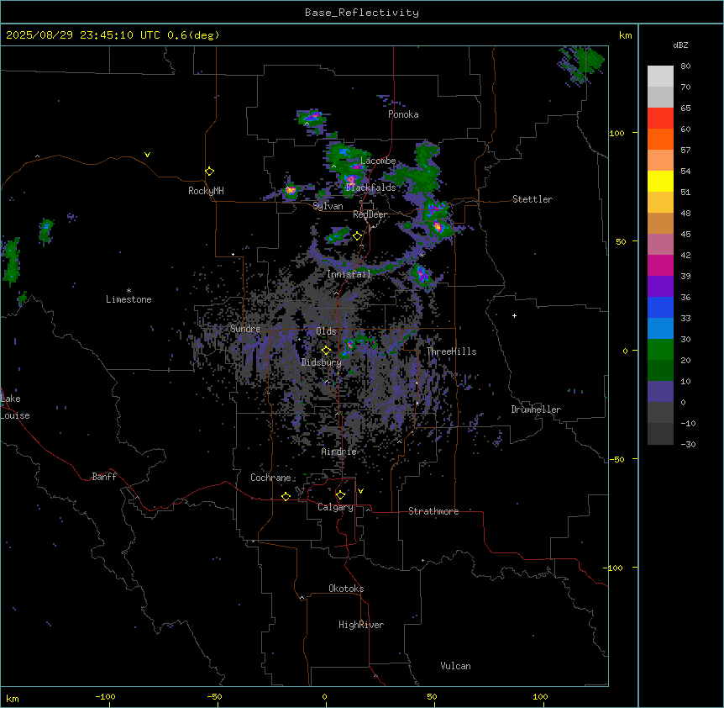
Task: Select the Vulcan label
Action: [456, 666]
